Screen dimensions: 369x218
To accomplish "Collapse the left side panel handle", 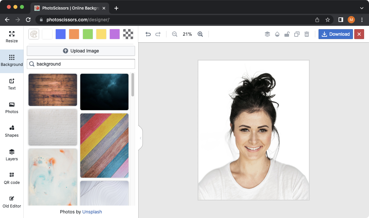I will [141, 138].
